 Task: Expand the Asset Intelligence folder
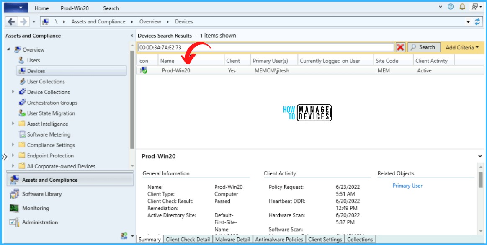click(x=13, y=124)
